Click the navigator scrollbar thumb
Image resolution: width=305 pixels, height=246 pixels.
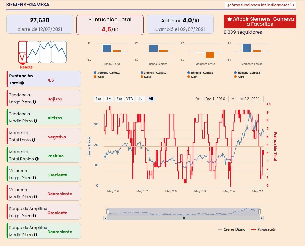[183, 218]
